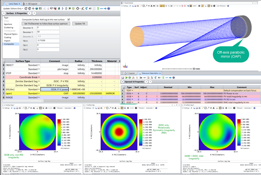
Task: Open Physical Optics in the surface properties list
Action: (11, 34)
